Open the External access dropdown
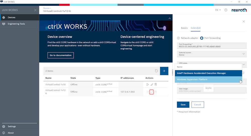 coord(212,54)
